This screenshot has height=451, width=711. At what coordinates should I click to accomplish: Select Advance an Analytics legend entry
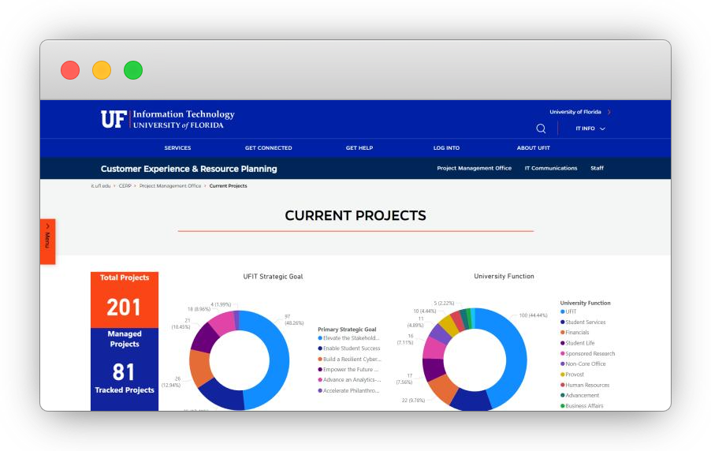coord(349,380)
